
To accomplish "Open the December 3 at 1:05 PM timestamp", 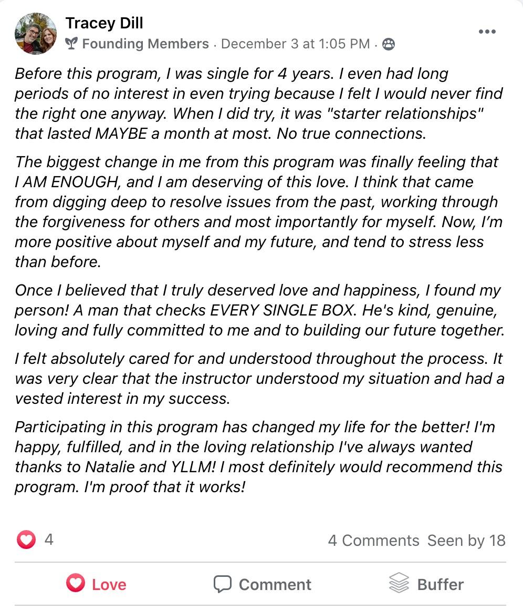I will tap(295, 44).
